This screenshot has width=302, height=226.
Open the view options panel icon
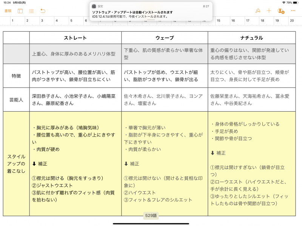click(x=20, y=11)
